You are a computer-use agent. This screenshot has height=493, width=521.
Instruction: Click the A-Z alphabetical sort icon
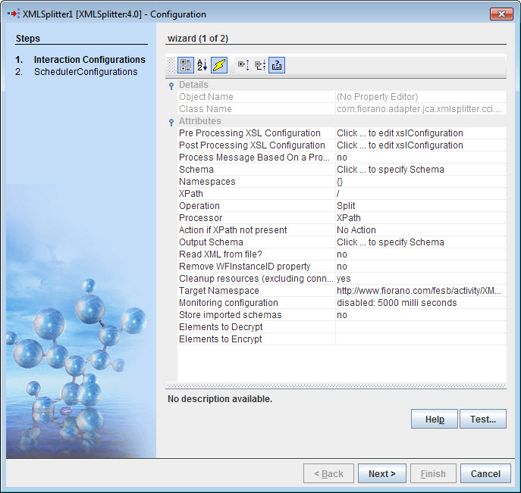tap(202, 65)
